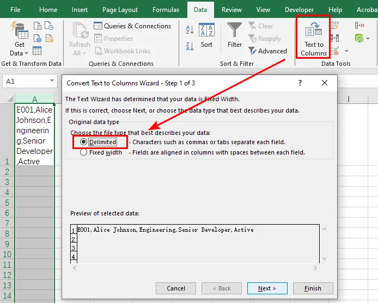Switch to the Insert tab
Screen dimensions: 378x303
80,10
